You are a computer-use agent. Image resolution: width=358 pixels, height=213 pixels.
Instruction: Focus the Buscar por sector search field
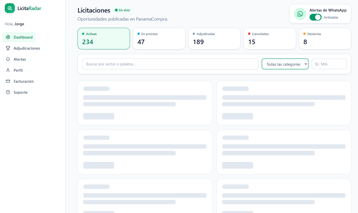click(170, 64)
